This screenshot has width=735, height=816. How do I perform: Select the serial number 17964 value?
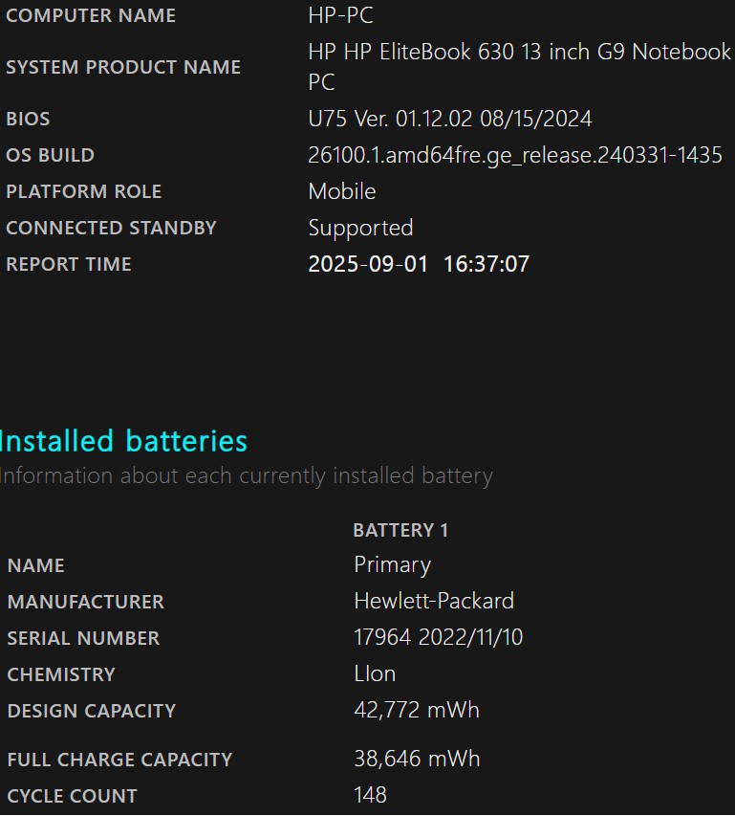coord(438,637)
